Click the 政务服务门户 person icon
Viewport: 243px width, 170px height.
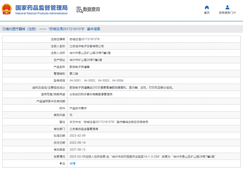click(x=227, y=7)
